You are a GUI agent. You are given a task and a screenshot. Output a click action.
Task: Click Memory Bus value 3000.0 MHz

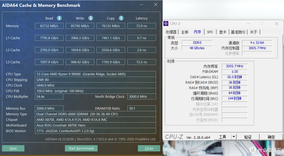point(49,108)
